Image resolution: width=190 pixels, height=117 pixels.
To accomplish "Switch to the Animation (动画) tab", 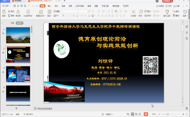I will click(70, 6).
